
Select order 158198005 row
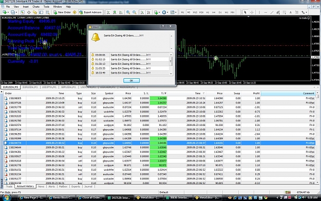pos(159,98)
